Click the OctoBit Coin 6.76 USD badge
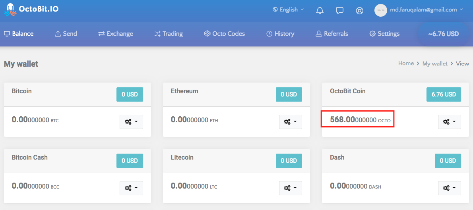Image resolution: width=473 pixels, height=210 pixels. point(444,94)
